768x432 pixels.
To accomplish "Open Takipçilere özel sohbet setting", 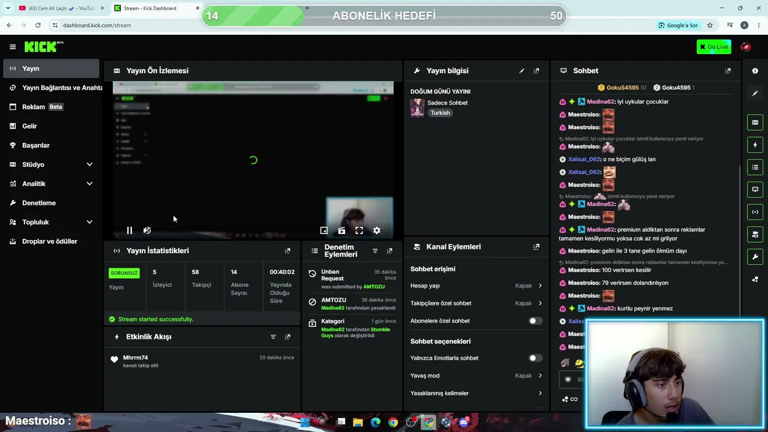I will pos(476,303).
